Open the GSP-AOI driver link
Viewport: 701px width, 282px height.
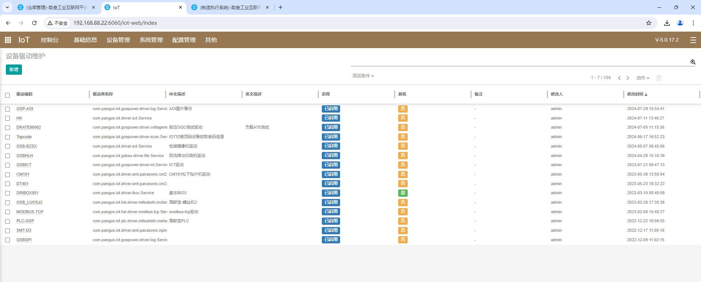tap(25, 109)
